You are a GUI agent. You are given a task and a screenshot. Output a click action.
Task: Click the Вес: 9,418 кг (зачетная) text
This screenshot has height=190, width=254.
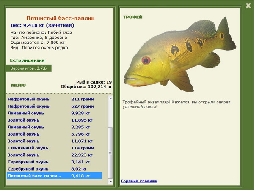(x=42, y=25)
